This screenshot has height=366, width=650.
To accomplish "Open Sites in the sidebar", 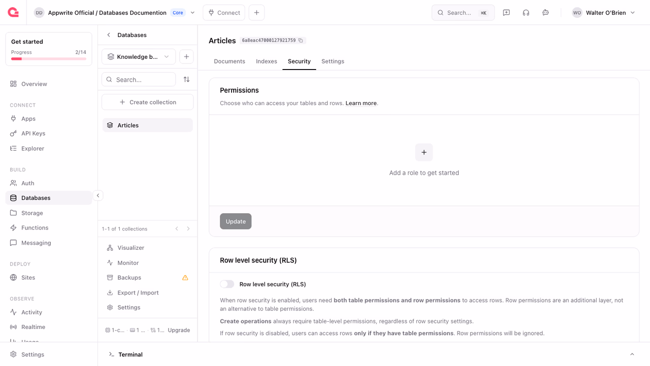I will 49,278.
